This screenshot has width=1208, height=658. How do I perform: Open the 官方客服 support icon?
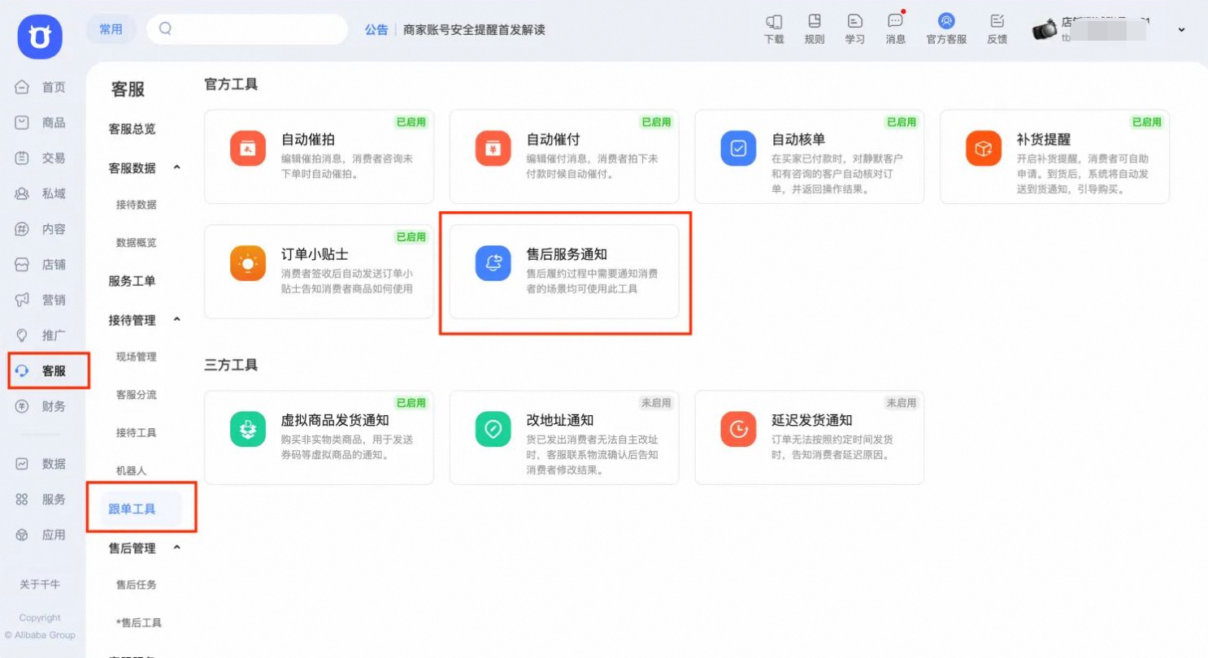(946, 22)
